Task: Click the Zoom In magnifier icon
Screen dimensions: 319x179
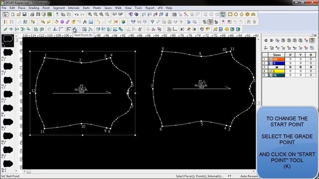Action: coord(90,14)
